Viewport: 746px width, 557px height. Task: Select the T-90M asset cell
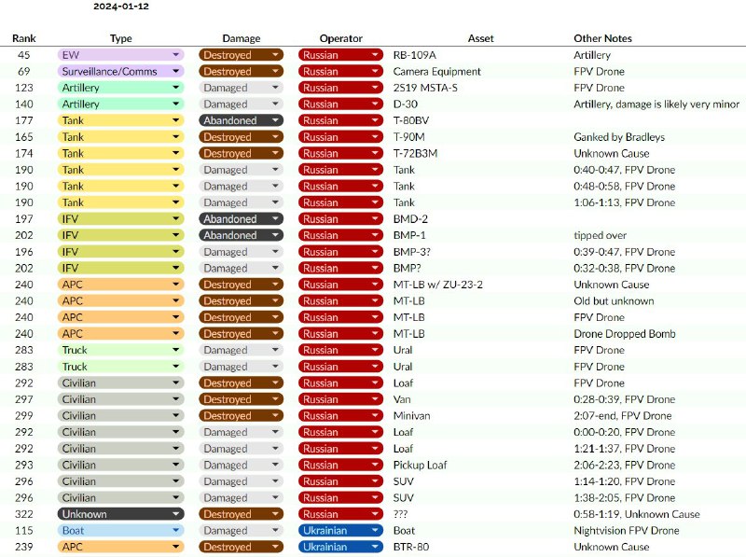408,136
